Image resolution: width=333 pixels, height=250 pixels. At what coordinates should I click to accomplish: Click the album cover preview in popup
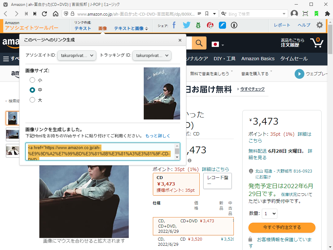tap(162, 93)
